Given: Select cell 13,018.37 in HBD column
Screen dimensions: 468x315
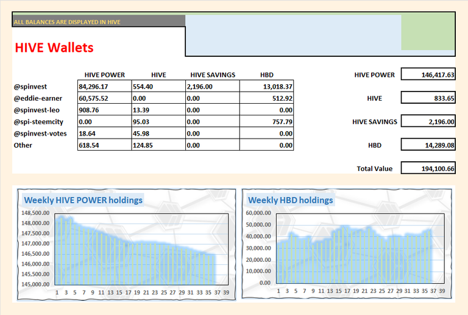Looking at the screenshot, I should tap(266, 86).
